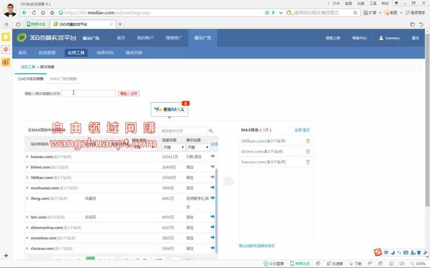This screenshot has height=268, width=430.
Task: Select the 投放管理 sub-menu
Action: coord(47,53)
